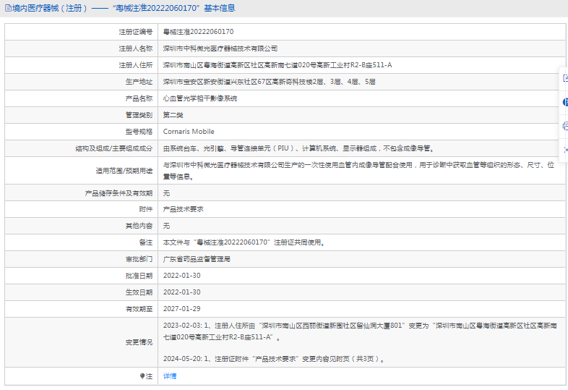Click the 备注 label cell

click(82, 242)
